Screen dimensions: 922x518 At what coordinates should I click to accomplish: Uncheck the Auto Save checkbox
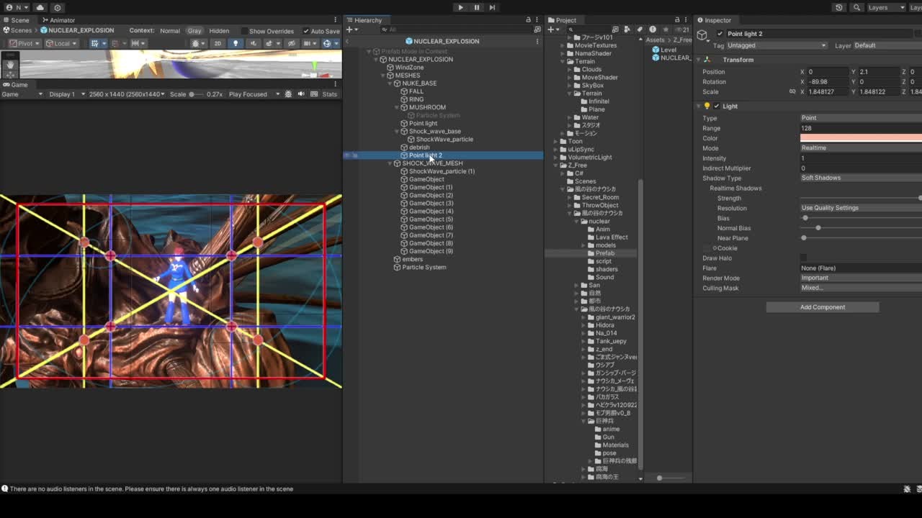(x=306, y=31)
